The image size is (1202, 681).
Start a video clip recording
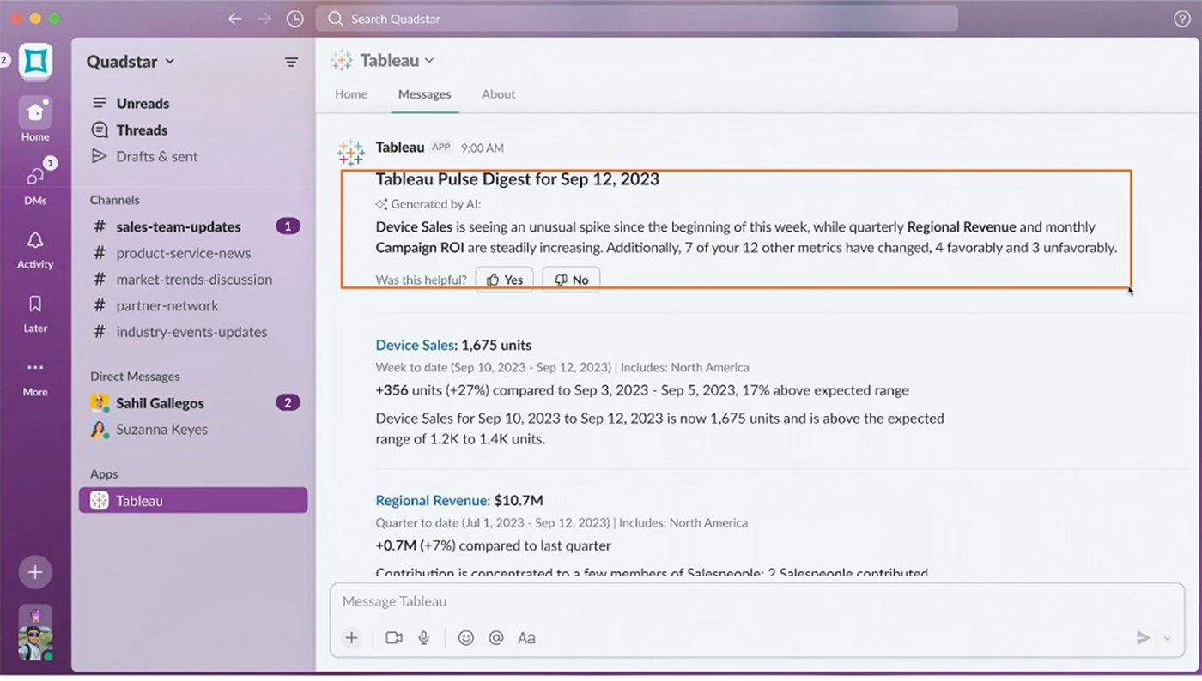tap(394, 637)
